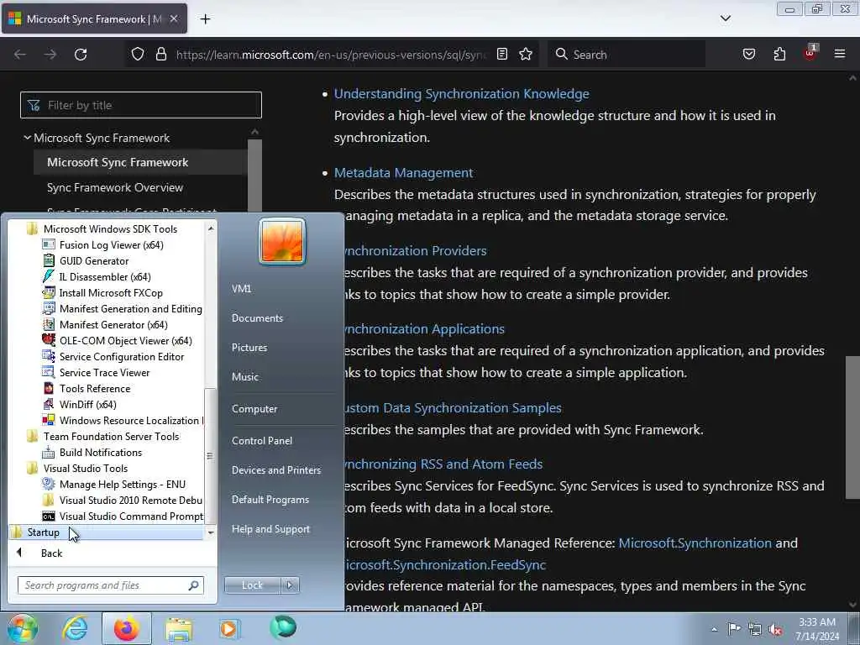Open Help and Support
Image resolution: width=860 pixels, height=645 pixels.
point(271,529)
